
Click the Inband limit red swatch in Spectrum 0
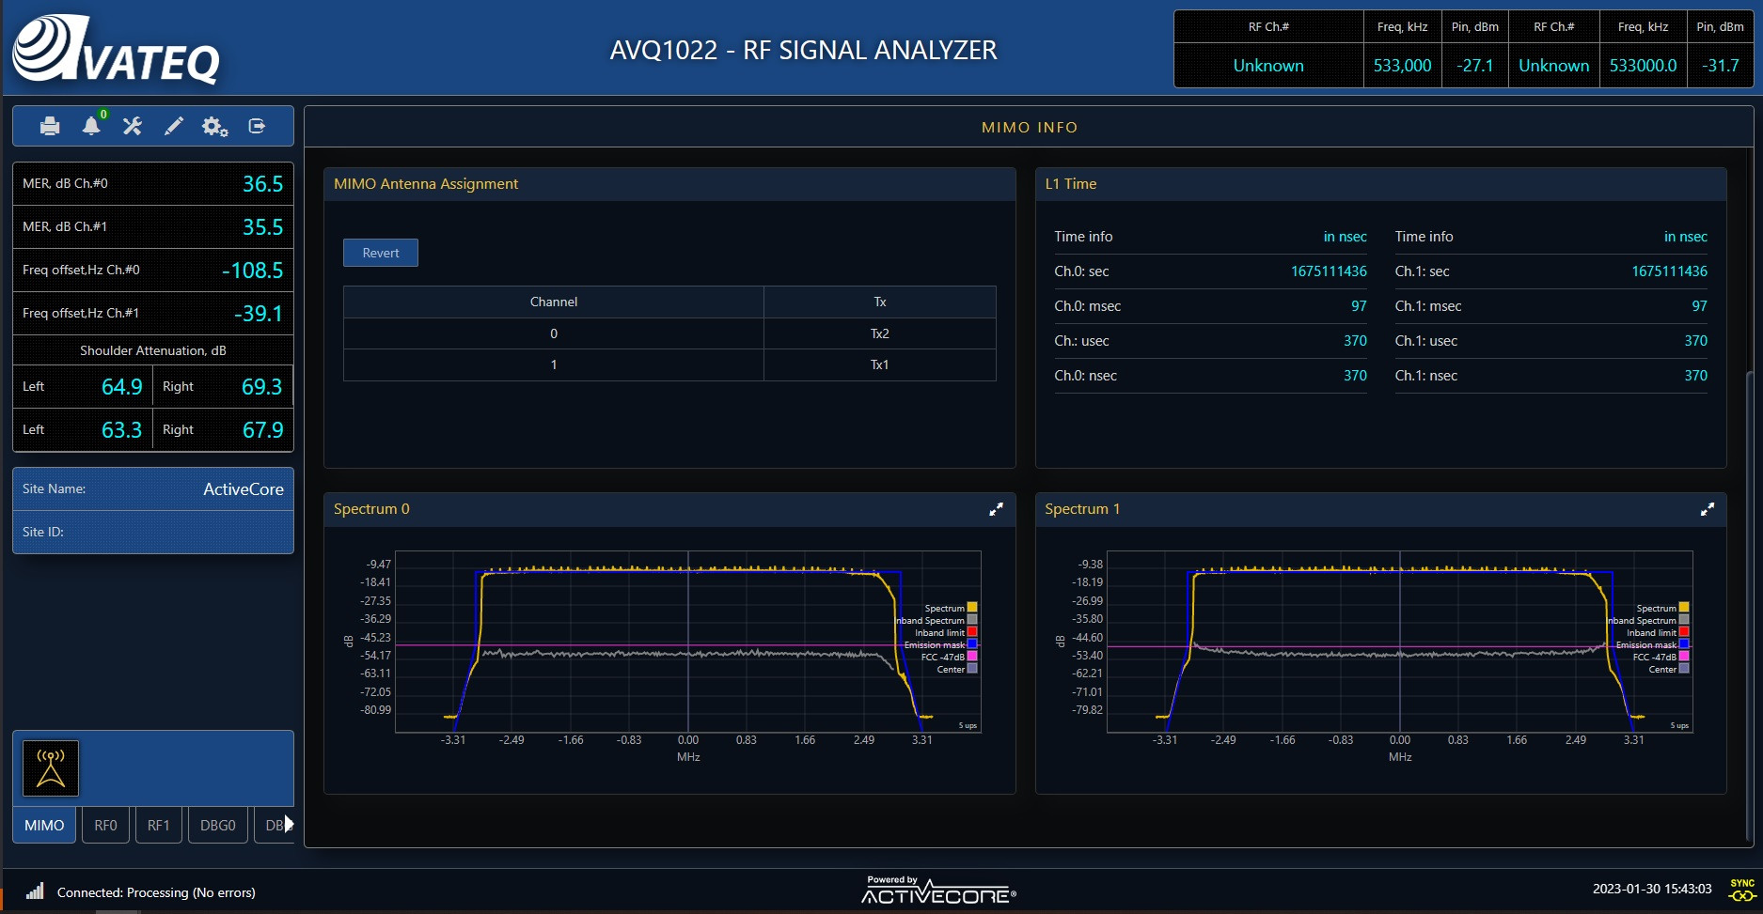click(972, 632)
